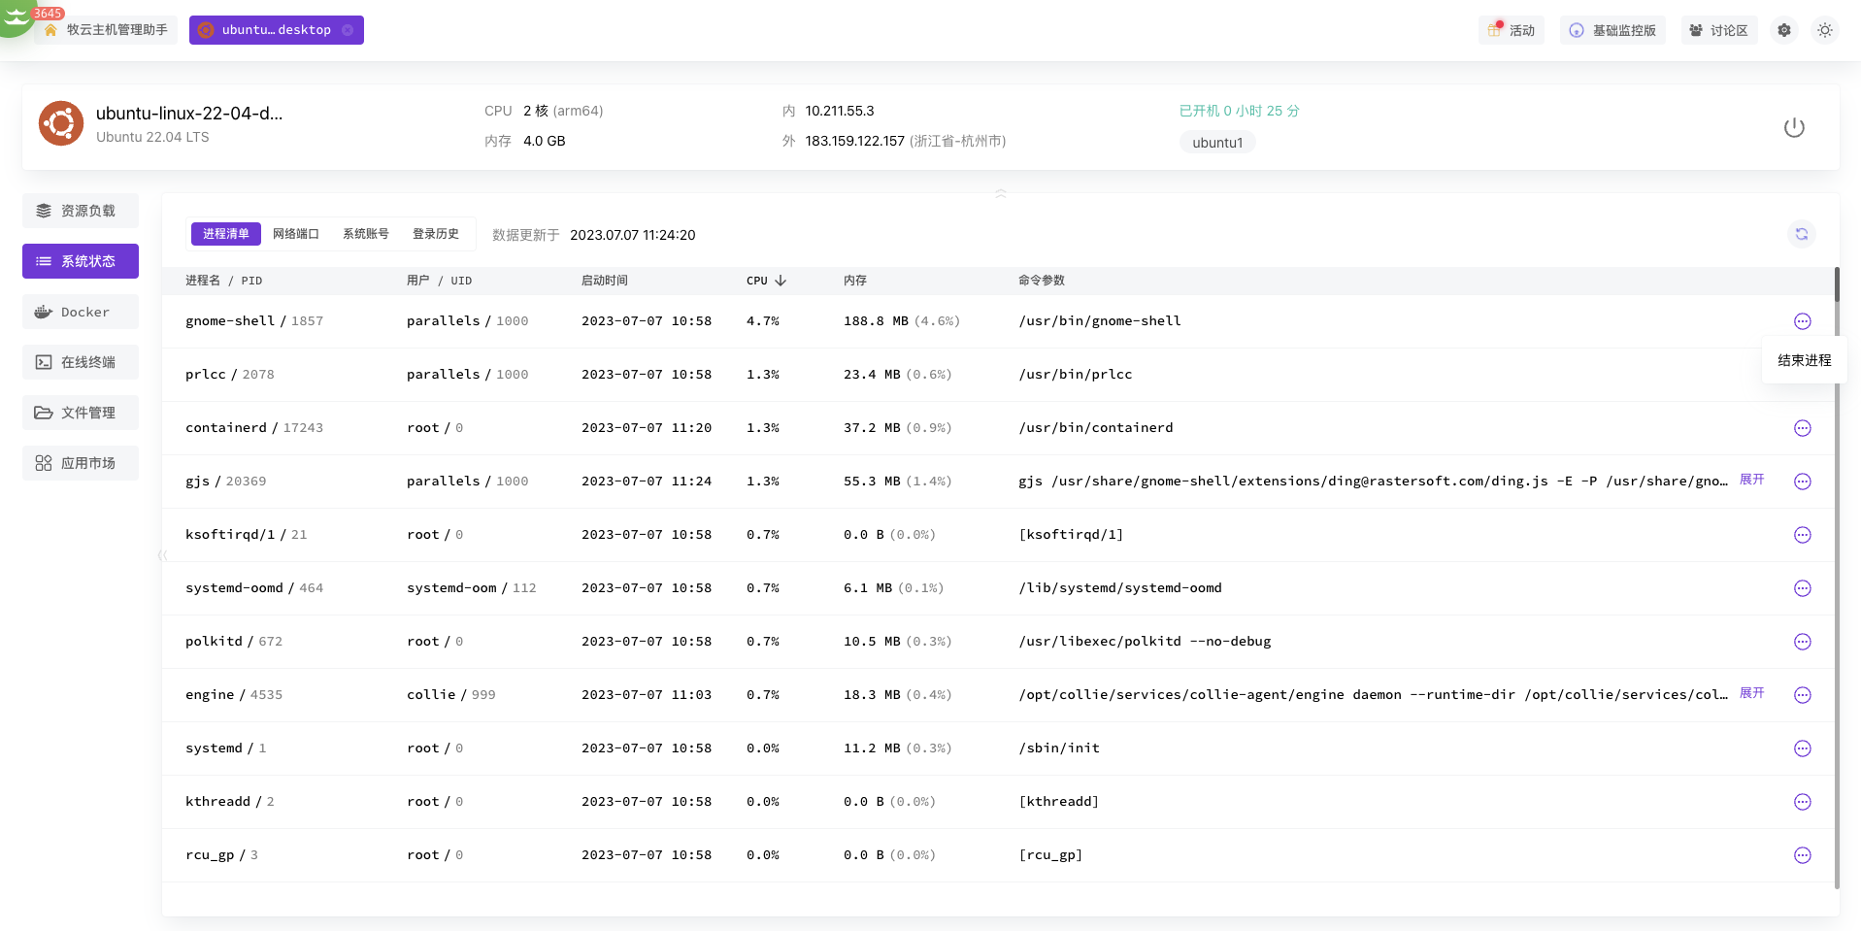Viewport: 1861px width, 931px height.
Task: Open more options for rcu_gp process
Action: [1802, 855]
